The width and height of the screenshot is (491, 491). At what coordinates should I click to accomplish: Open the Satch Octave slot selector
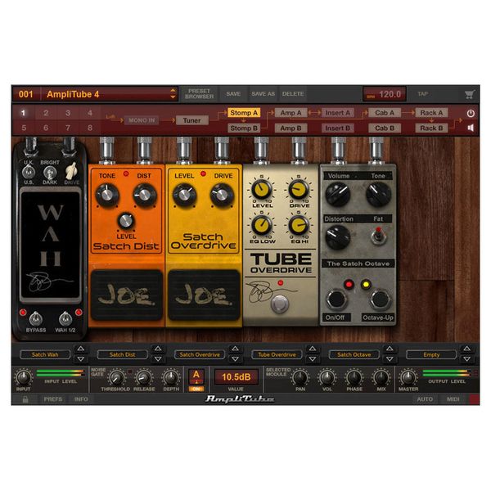[x=354, y=354]
